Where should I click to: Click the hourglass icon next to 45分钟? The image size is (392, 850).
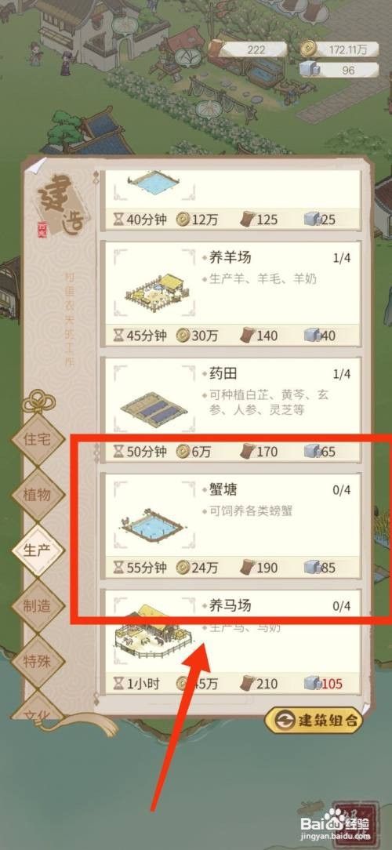[x=118, y=336]
